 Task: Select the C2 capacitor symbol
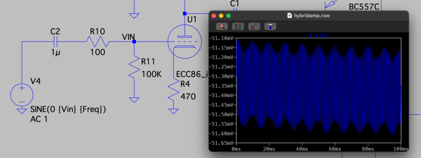click(56, 42)
